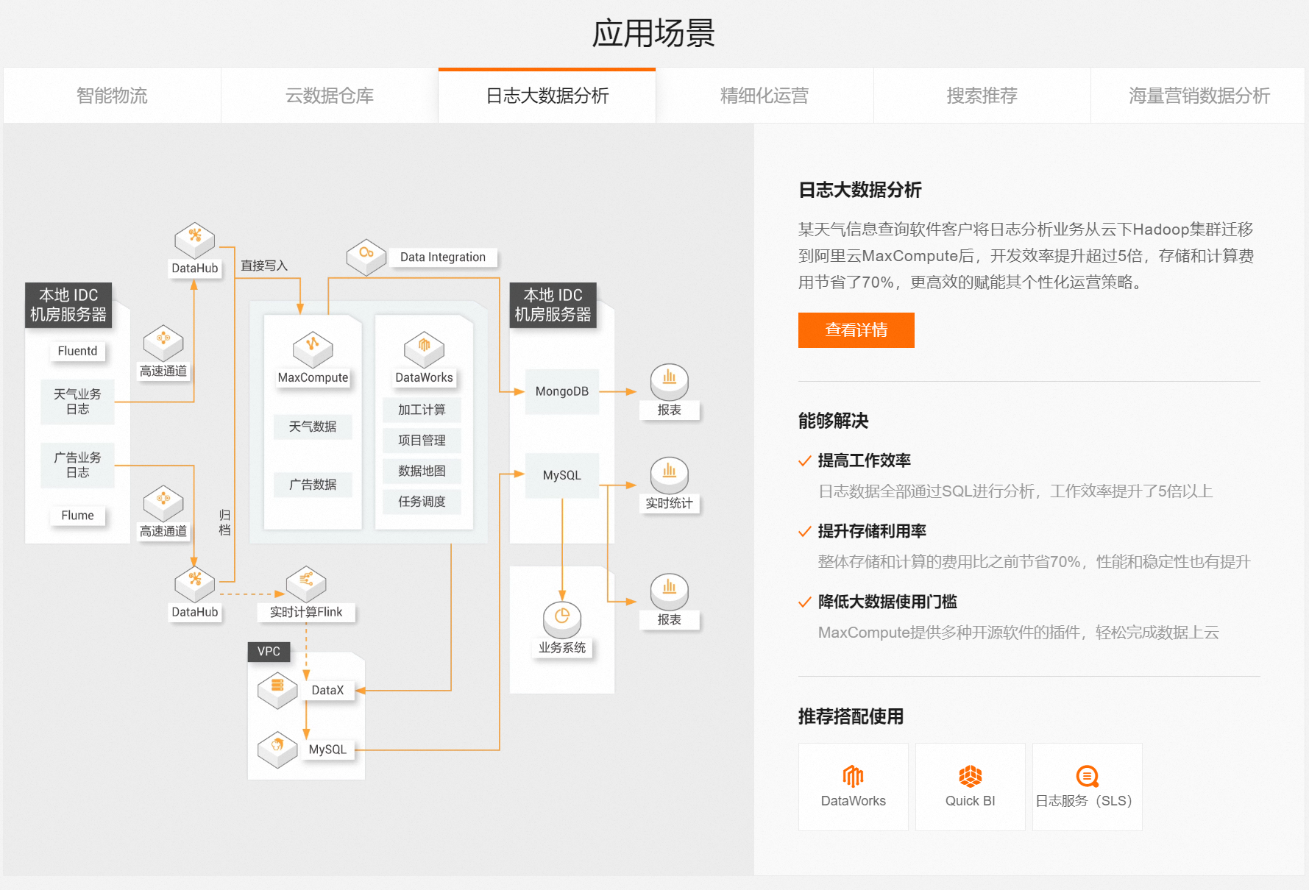Click the checkmark beside 提高工作效率
Screen dimensions: 1309x890
click(x=805, y=461)
